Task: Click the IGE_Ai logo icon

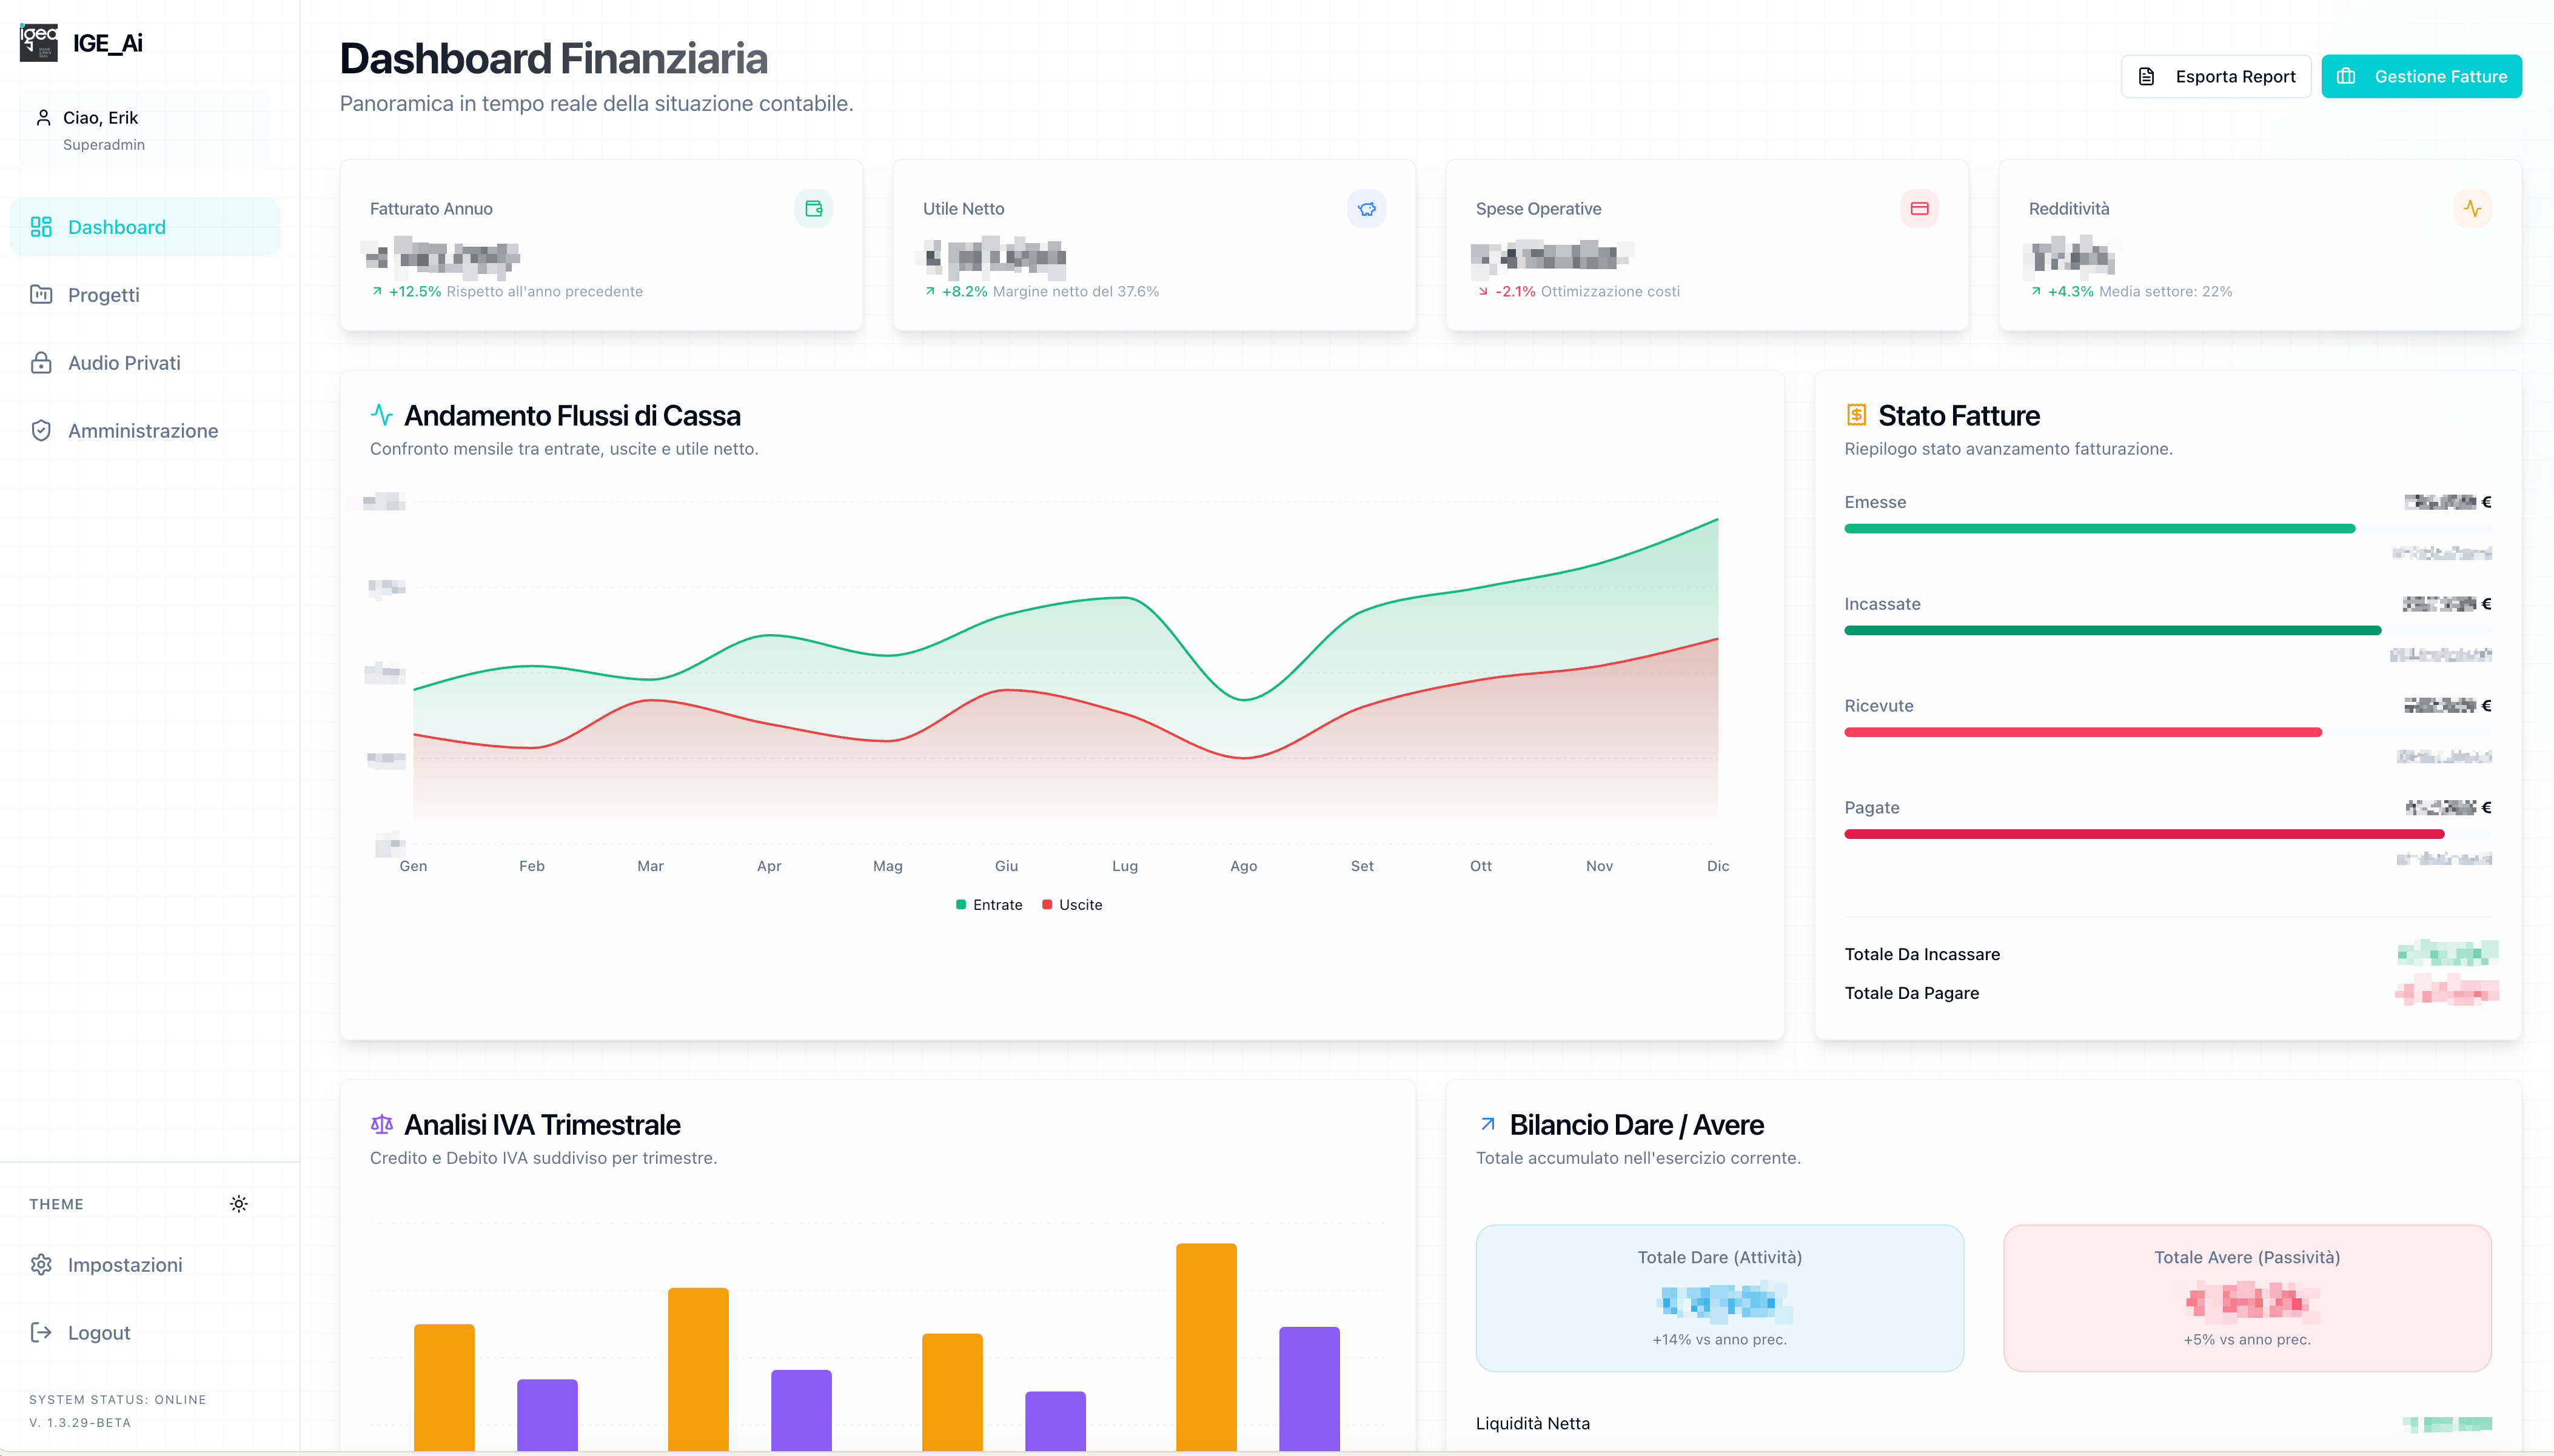Action: [39, 43]
